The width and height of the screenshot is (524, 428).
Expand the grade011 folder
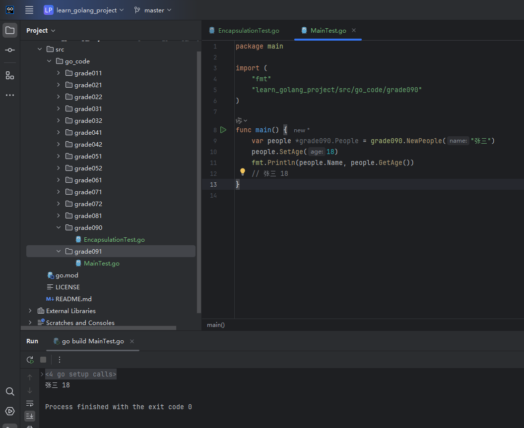pyautogui.click(x=59, y=73)
